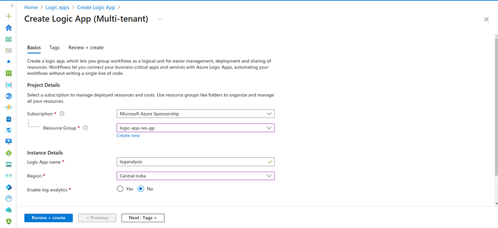Screen dimensions: 498x228
Task: Select Yes for Enable log analytics
Action: coord(120,189)
